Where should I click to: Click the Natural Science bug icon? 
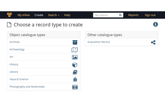click(75, 79)
